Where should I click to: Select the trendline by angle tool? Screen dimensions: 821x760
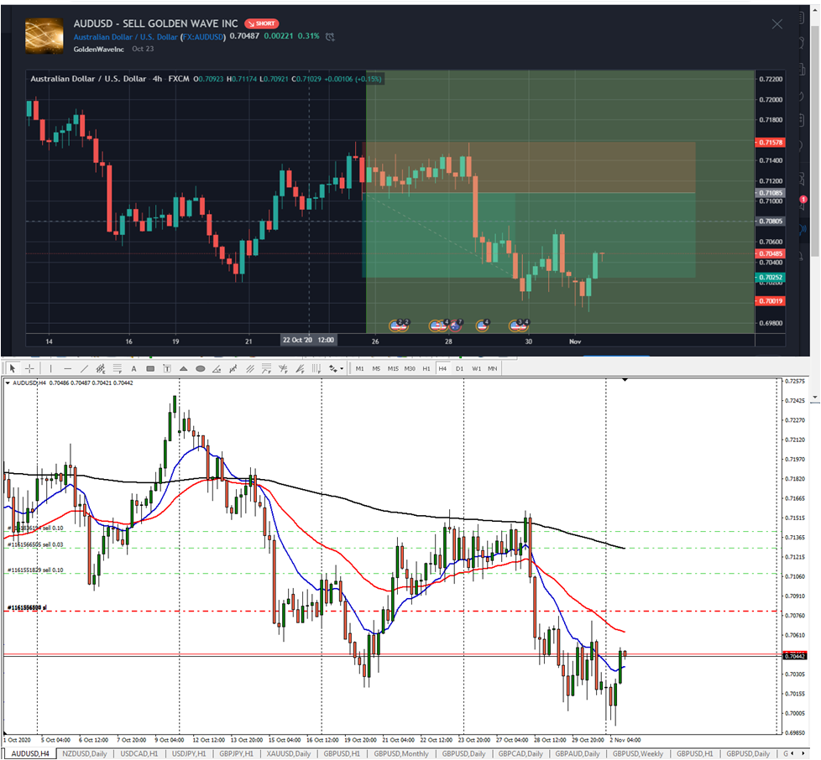217,368
